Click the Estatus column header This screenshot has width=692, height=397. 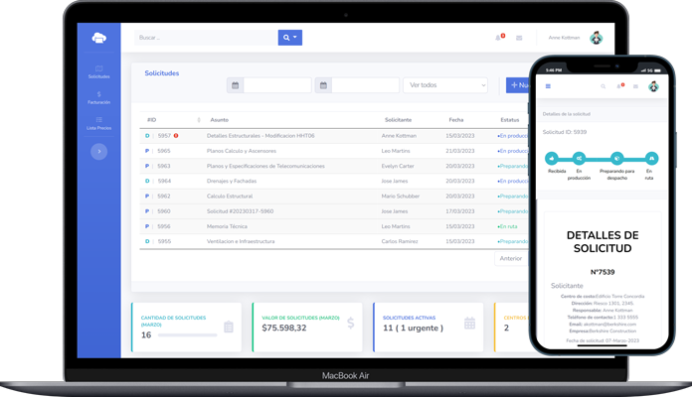coord(510,120)
